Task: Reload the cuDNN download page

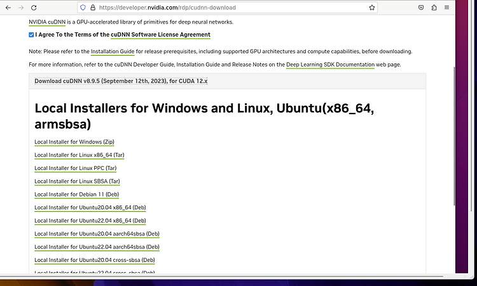Action: (34, 8)
